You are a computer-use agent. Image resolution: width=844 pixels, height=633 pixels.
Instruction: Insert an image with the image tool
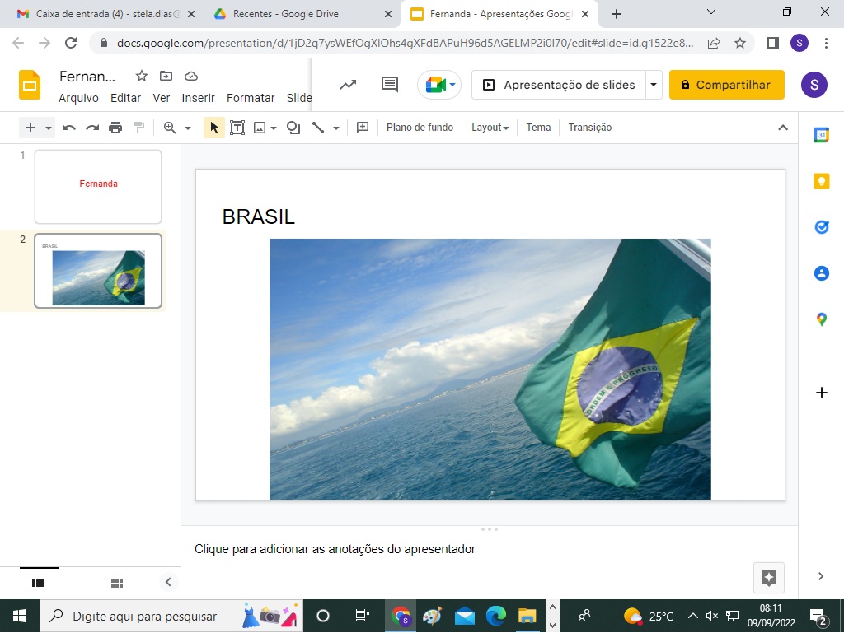[x=260, y=128]
